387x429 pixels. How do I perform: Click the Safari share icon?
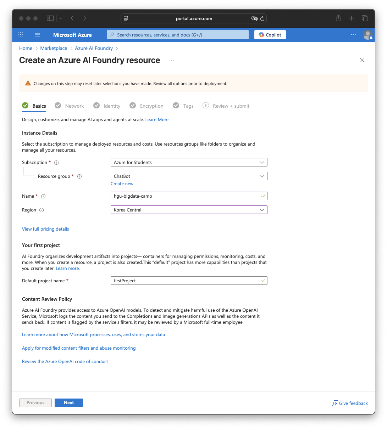coord(338,18)
